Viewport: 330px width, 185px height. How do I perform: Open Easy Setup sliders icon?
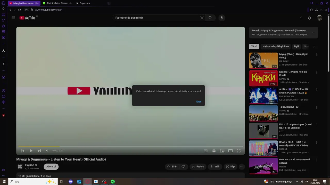(x=326, y=10)
